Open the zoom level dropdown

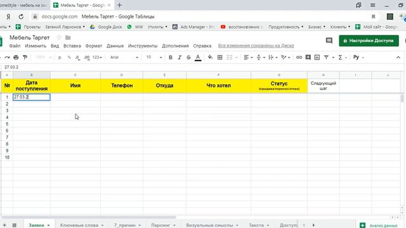(x=44, y=58)
